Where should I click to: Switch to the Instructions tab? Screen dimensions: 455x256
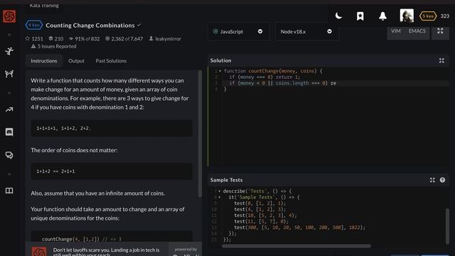(x=44, y=60)
